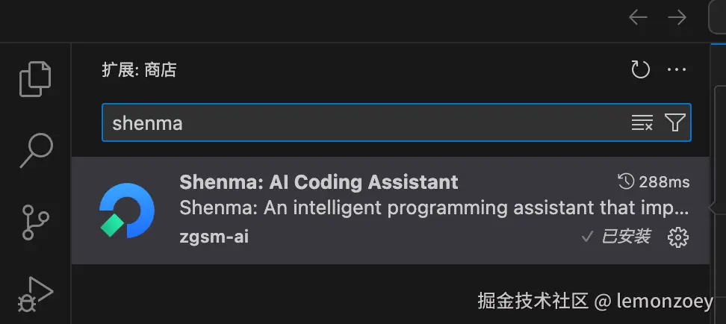
Task: Click the command center box beside navigation arrows
Action: coord(717,17)
